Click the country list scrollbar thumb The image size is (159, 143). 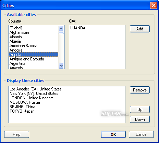pyautogui.click(x=61, y=33)
